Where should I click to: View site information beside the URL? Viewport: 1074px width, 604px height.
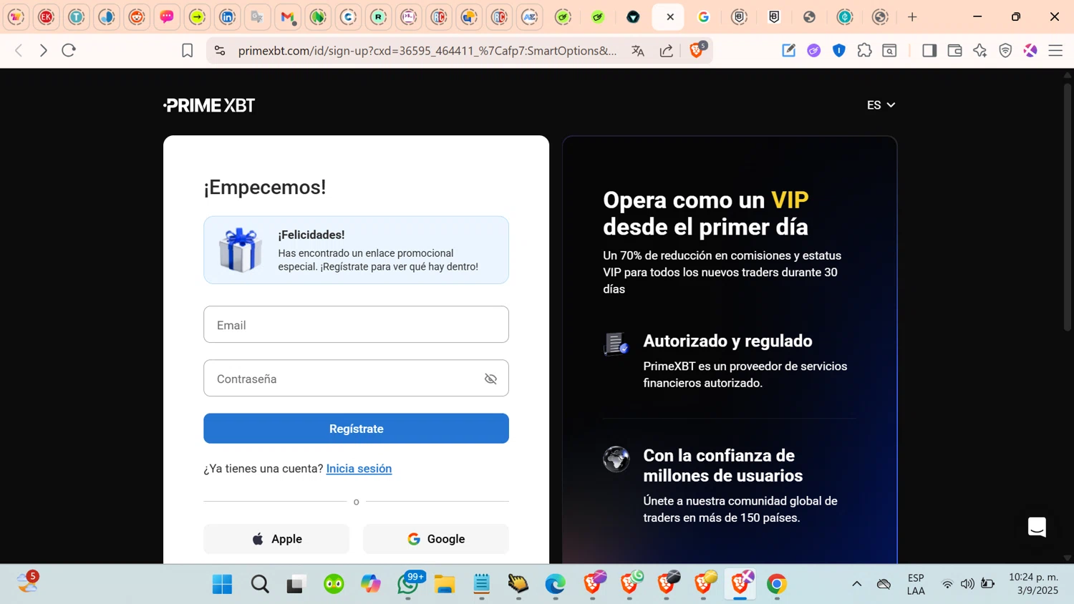(x=220, y=51)
